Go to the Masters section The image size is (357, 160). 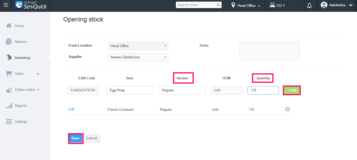[21, 42]
